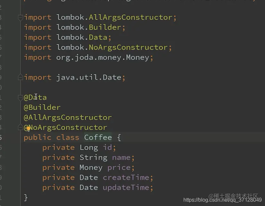Click the public keyword of class declaration

(37, 137)
